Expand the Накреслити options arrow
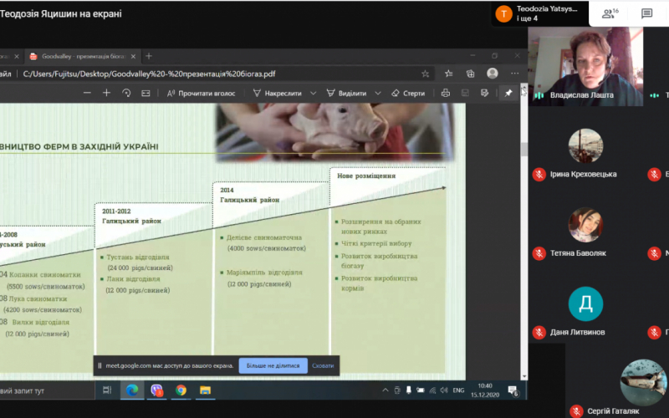This screenshot has width=669, height=418. click(x=313, y=93)
